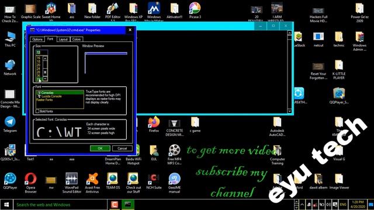Screen dimensions: 374x210
Task: Open the Windows Start menu
Action: pos(6,205)
